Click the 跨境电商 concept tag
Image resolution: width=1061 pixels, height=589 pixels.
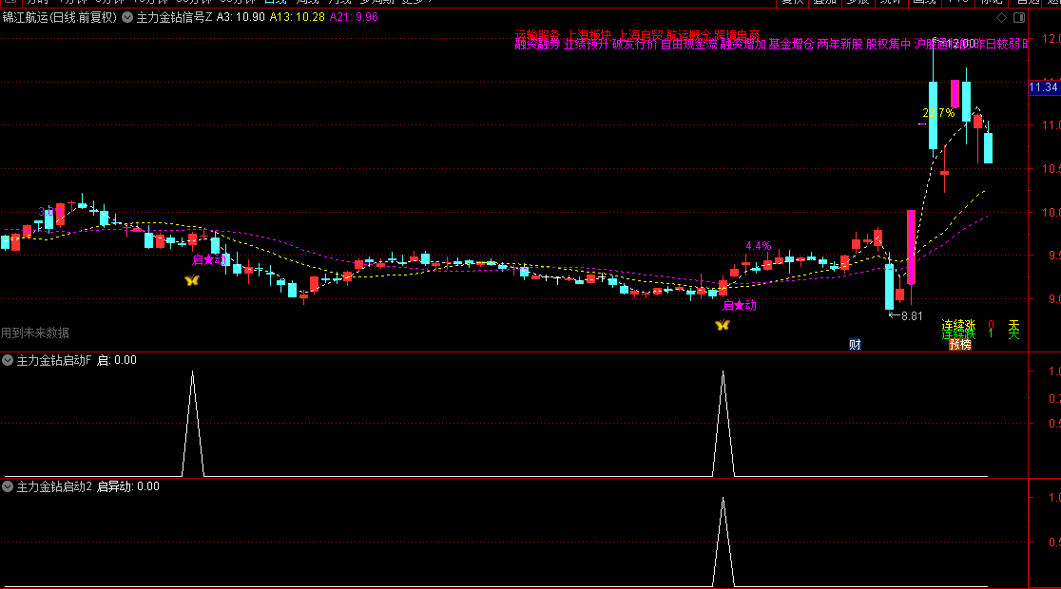tap(738, 34)
